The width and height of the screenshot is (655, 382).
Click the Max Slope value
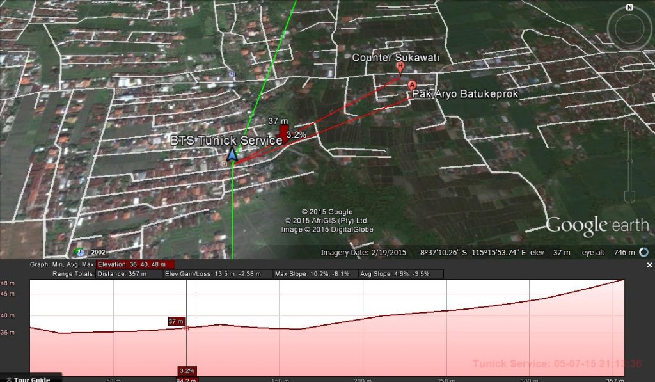(315, 274)
